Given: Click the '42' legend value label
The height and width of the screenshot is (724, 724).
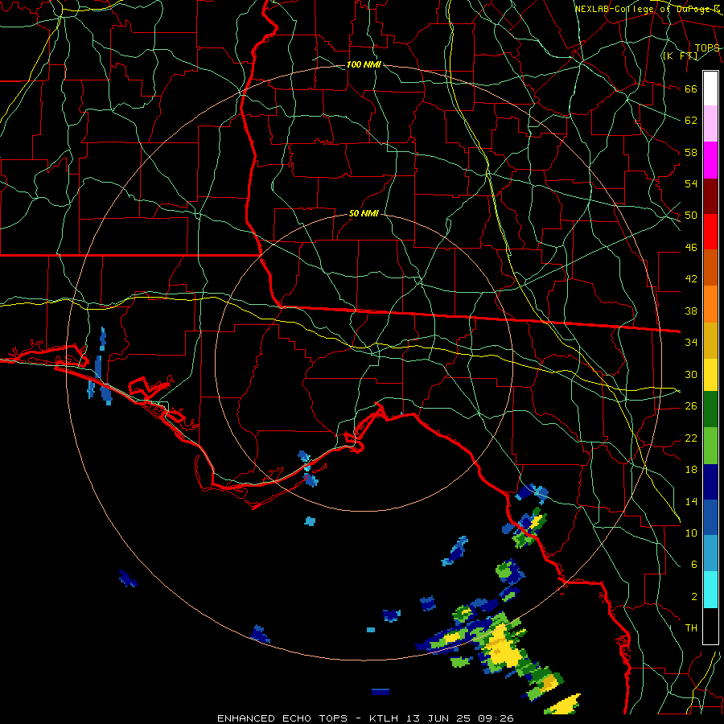Looking at the screenshot, I should pyautogui.click(x=691, y=278).
